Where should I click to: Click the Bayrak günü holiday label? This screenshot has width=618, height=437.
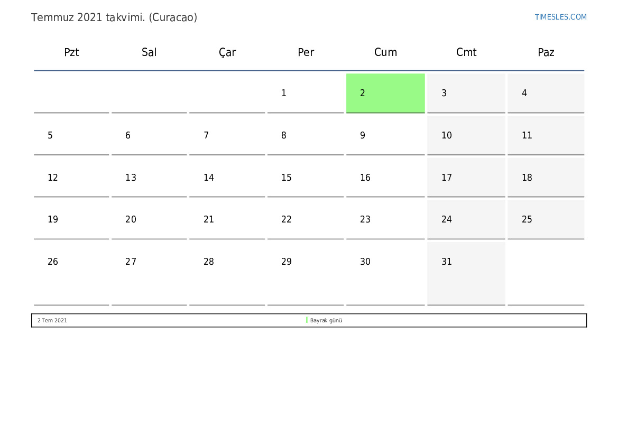click(x=326, y=320)
